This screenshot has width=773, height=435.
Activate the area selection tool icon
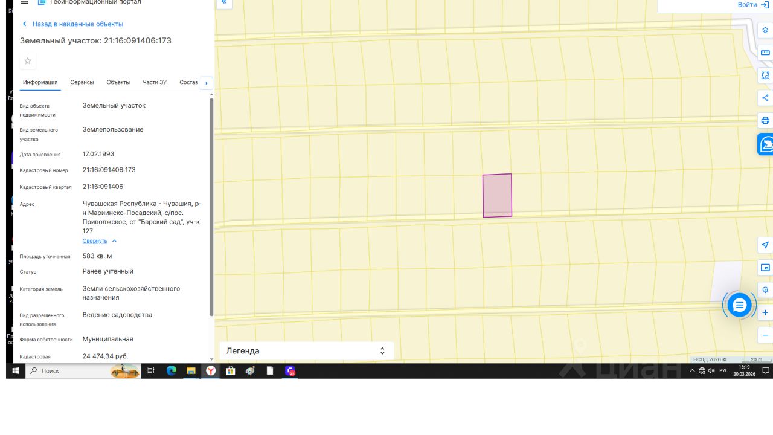pyautogui.click(x=765, y=76)
